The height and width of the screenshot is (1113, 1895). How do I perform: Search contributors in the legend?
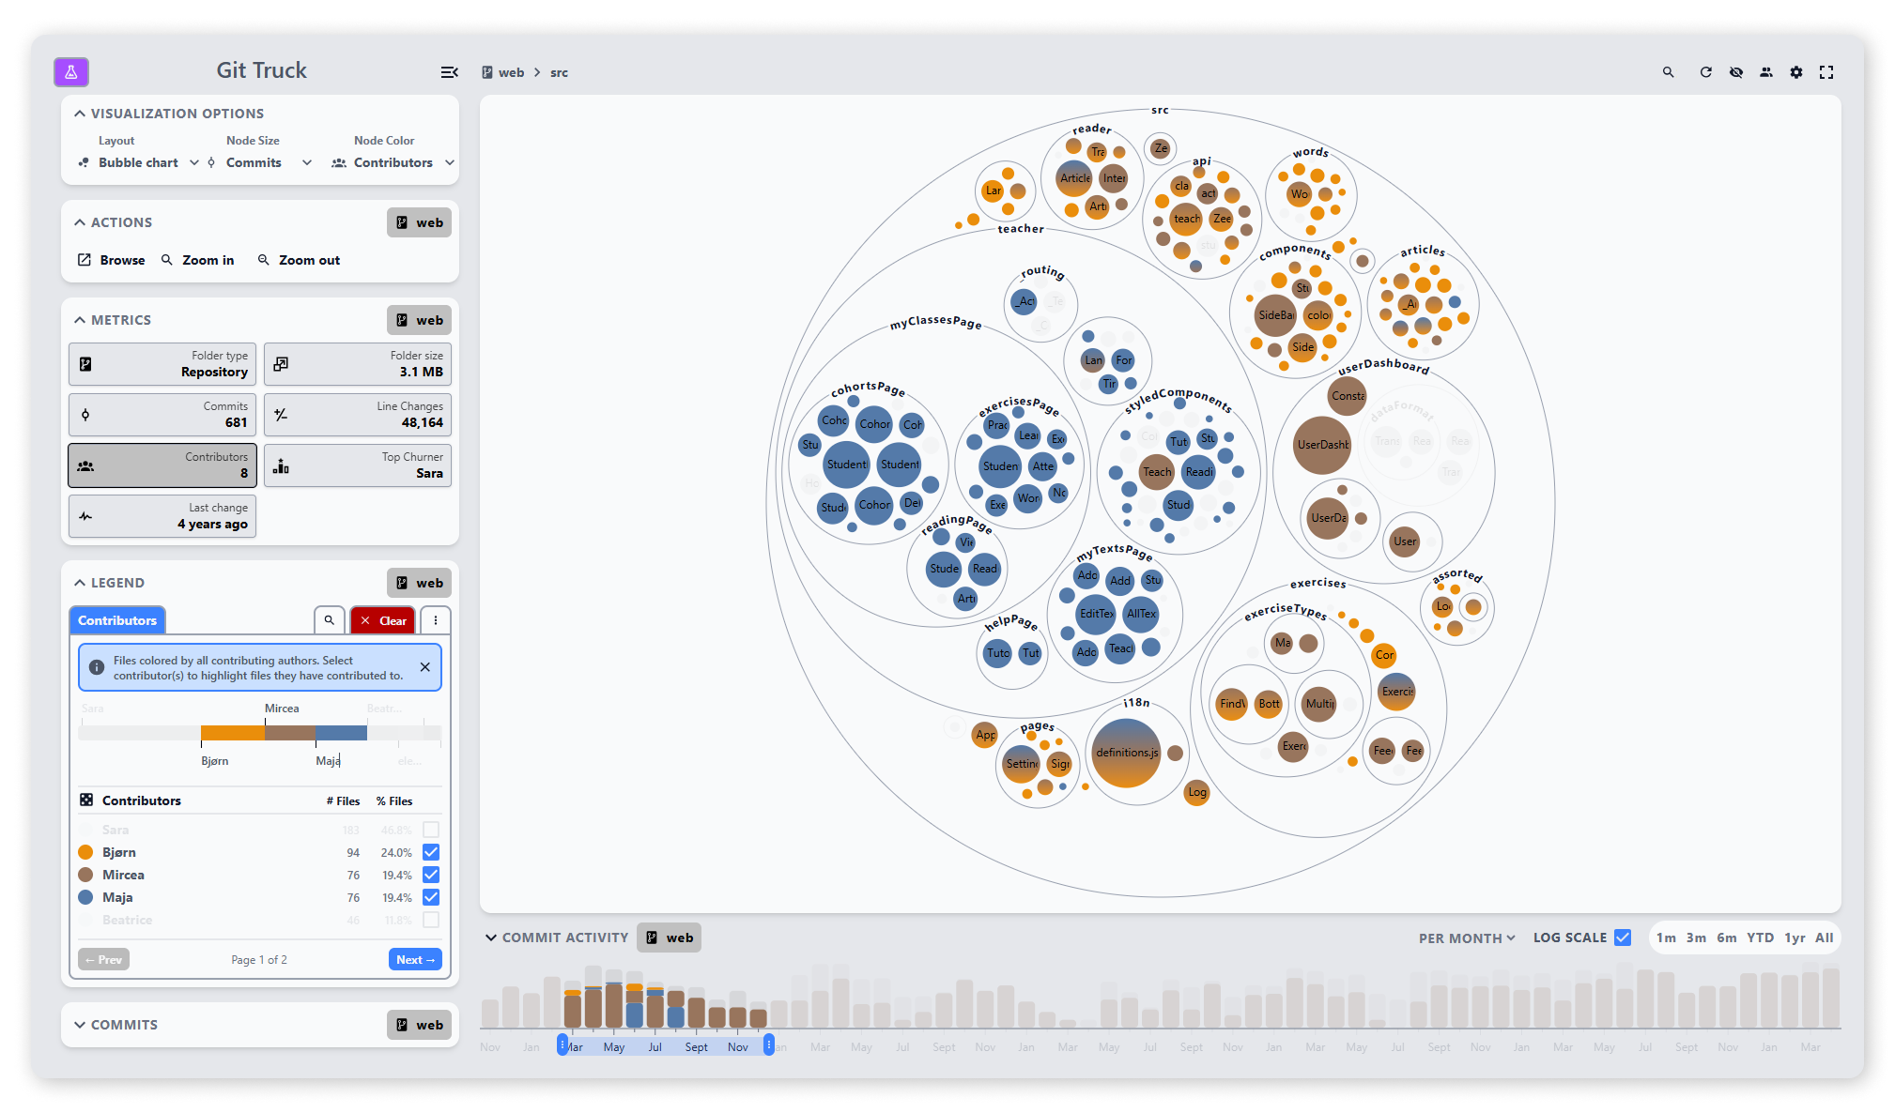(329, 620)
